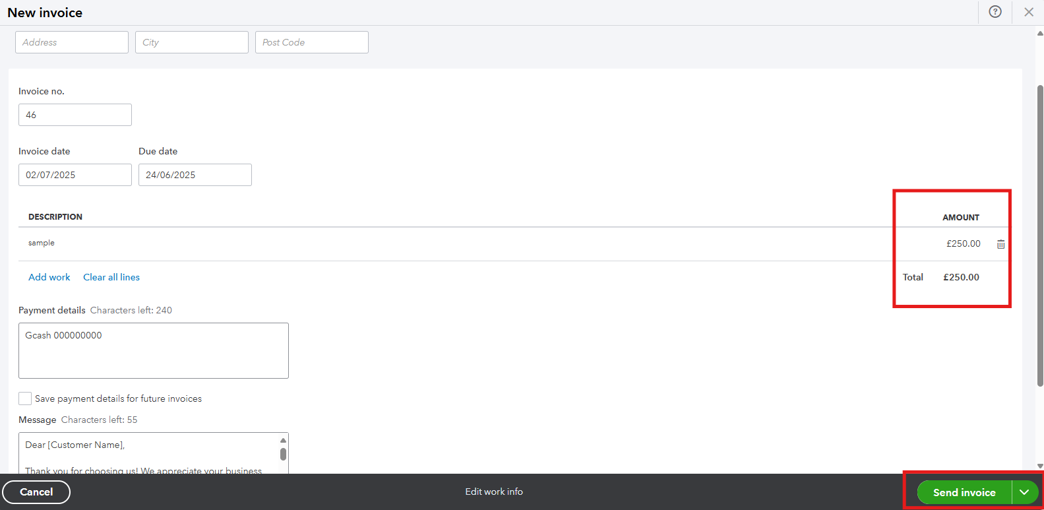Focus the City input field
The image size is (1044, 510).
tap(192, 42)
